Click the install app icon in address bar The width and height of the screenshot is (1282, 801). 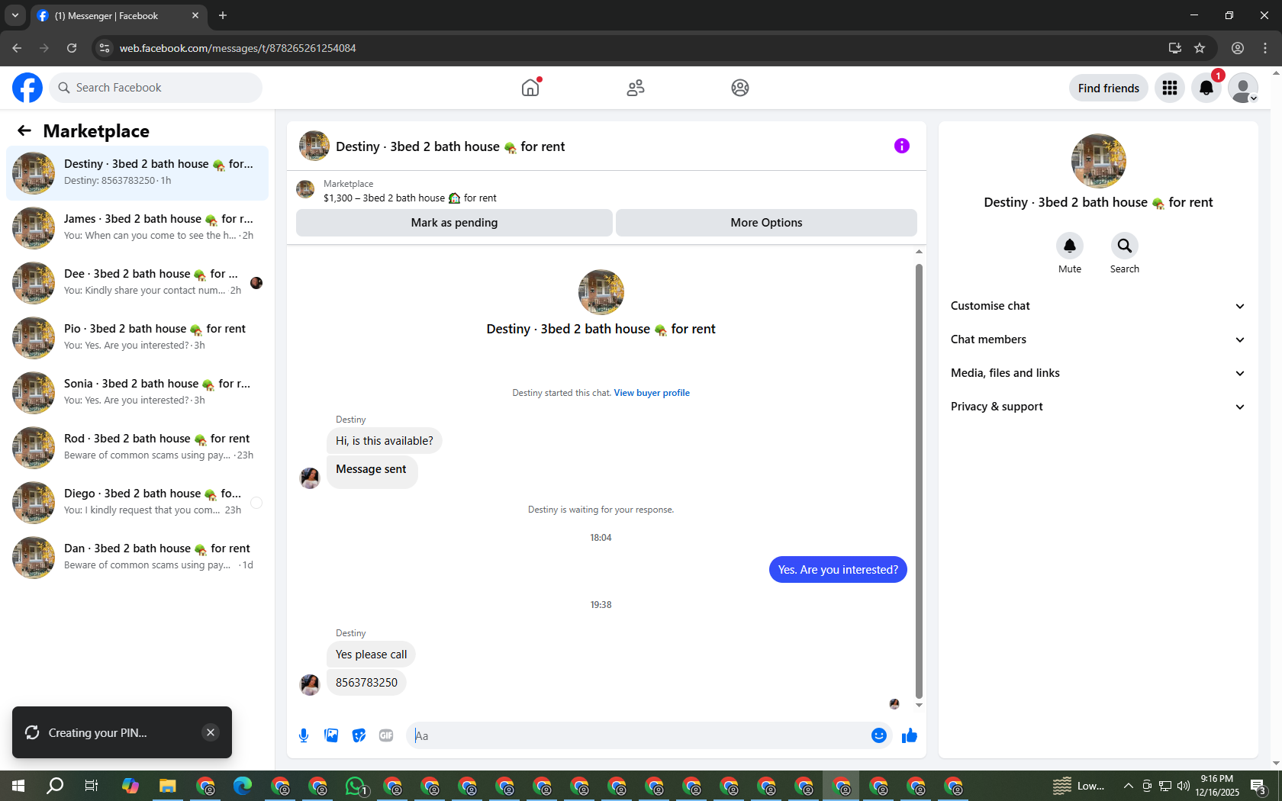coord(1175,48)
